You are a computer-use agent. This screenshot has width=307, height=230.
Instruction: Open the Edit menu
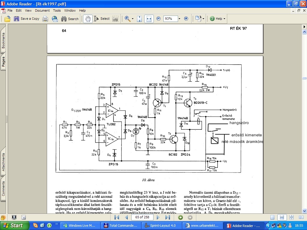click(x=19, y=10)
